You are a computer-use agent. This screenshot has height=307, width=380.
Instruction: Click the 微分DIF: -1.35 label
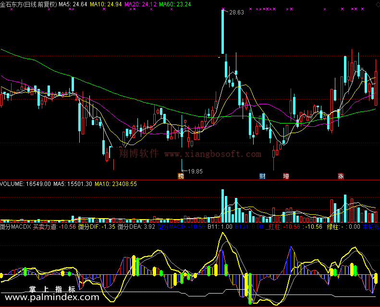click(97, 227)
